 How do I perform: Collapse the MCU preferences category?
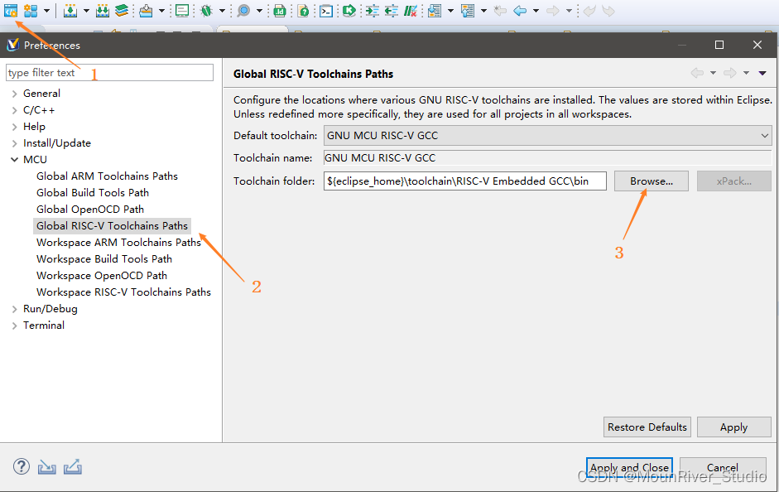(x=14, y=160)
